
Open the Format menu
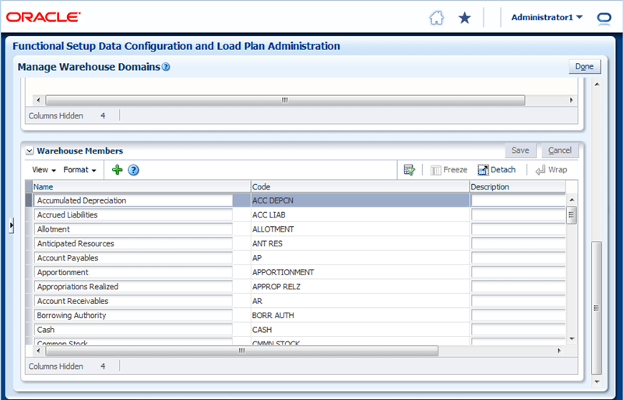click(79, 170)
